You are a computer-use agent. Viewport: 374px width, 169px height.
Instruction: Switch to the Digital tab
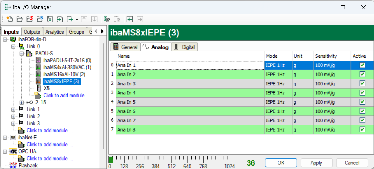185,47
